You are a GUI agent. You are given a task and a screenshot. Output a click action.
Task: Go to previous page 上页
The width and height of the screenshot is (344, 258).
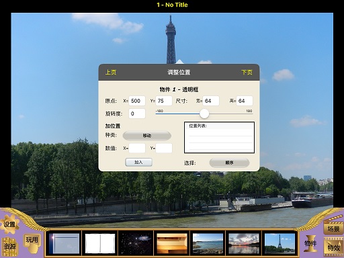[x=111, y=73]
